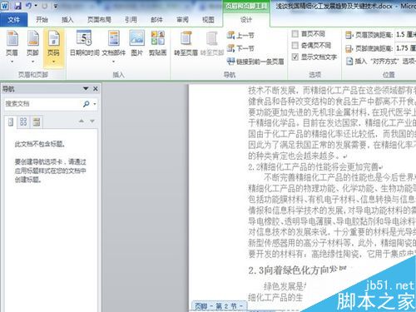Switch to Mailings (邮件) tab
Viewport: 416px width, 312px height.
[x=156, y=19]
